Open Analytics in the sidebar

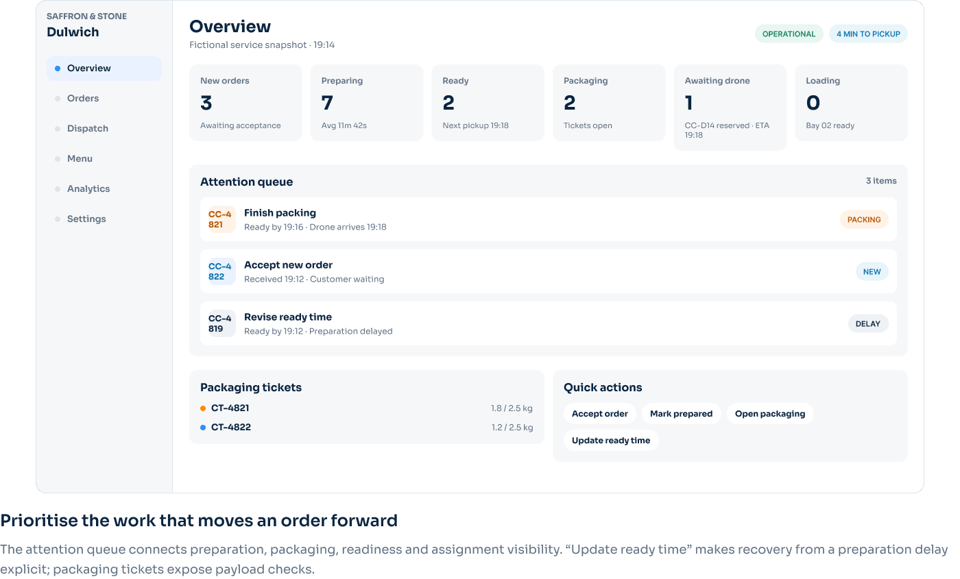tap(104, 189)
